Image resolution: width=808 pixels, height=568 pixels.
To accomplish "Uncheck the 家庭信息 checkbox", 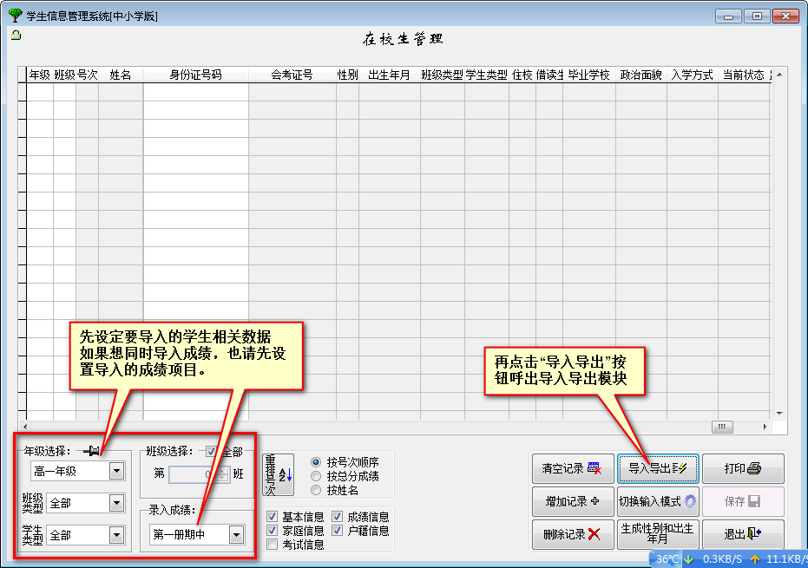I will pyautogui.click(x=273, y=531).
